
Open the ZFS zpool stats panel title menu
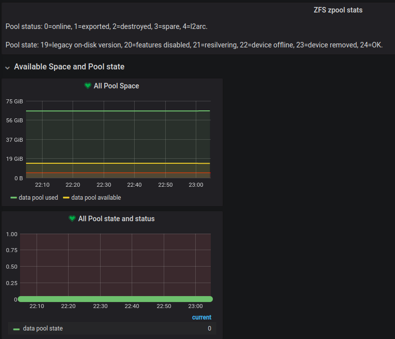(338, 10)
